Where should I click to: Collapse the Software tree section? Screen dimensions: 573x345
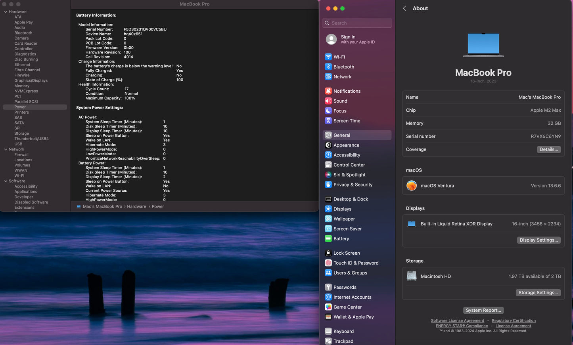[6, 181]
